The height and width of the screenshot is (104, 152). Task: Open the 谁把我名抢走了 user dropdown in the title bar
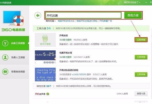(132, 2)
